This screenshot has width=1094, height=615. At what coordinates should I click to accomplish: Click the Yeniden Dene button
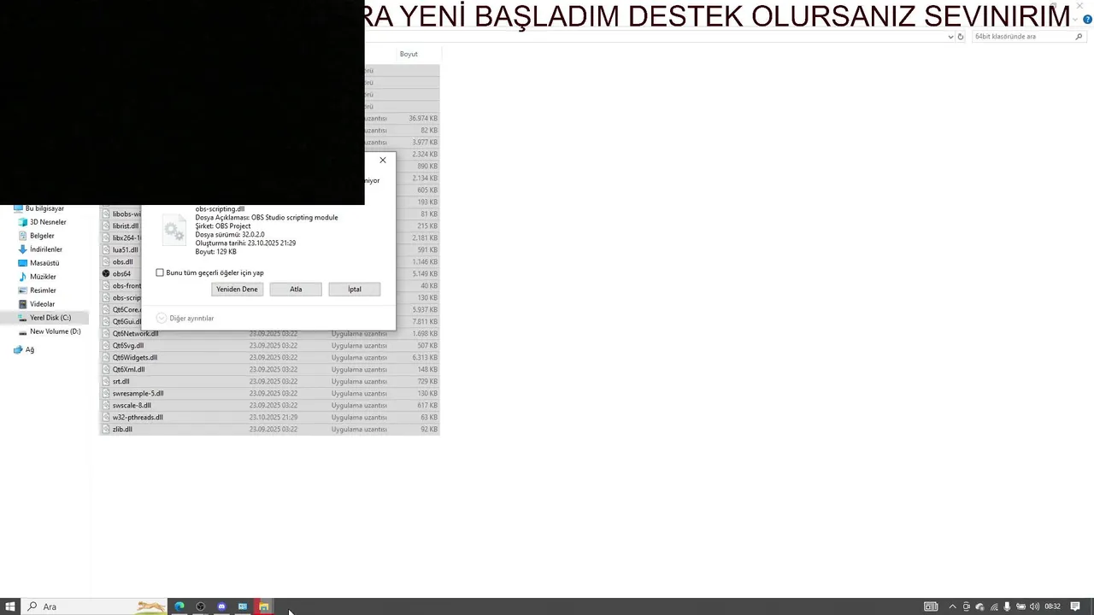237,290
